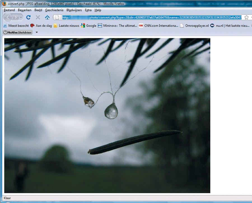
Task: Click the Forward navigation button
Action: coord(16,17)
